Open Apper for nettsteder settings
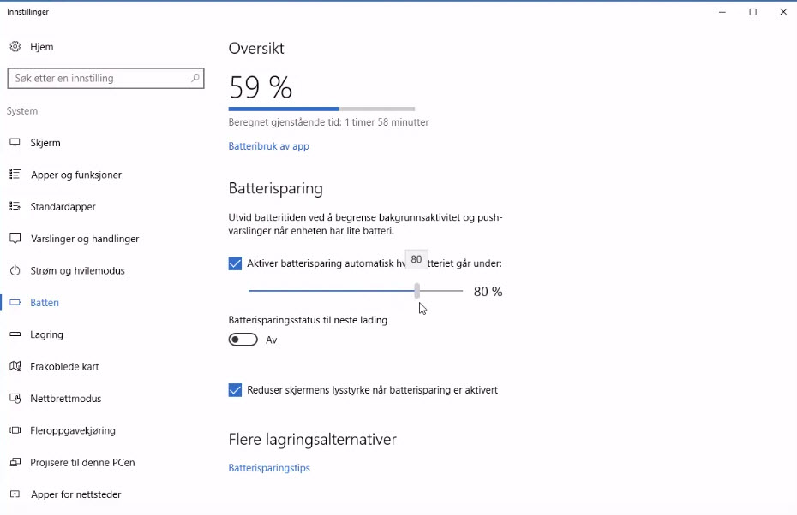The image size is (797, 515). (75, 494)
